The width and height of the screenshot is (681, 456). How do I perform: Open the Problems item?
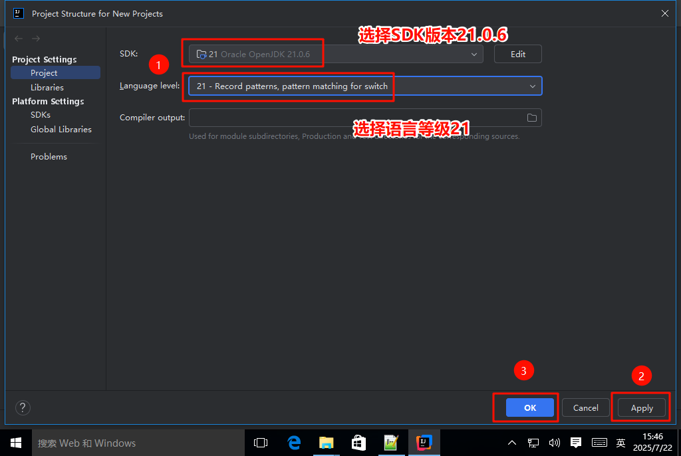49,157
